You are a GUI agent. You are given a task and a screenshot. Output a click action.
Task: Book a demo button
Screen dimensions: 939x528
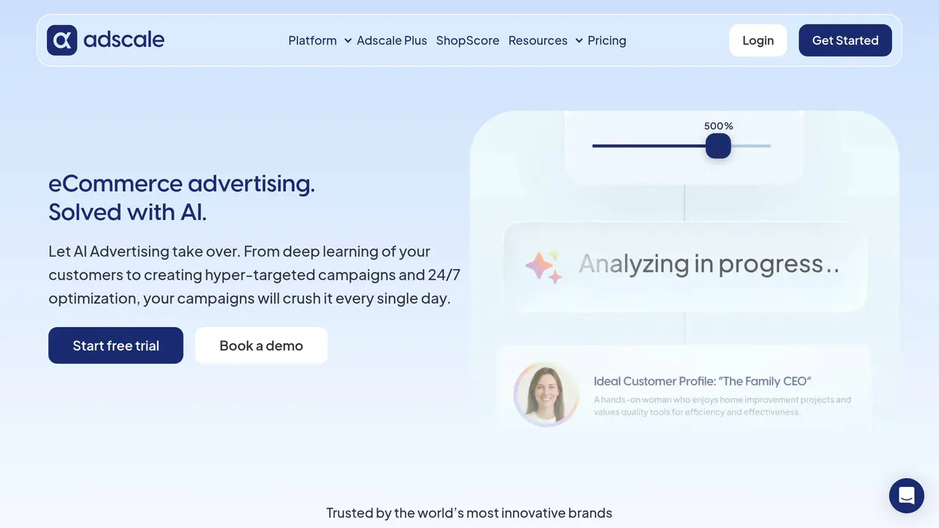(x=261, y=345)
